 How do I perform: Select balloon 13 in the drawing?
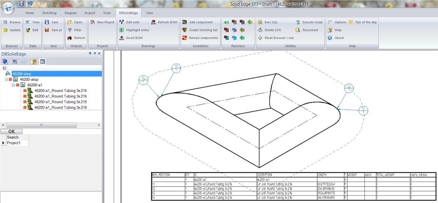tap(176, 68)
